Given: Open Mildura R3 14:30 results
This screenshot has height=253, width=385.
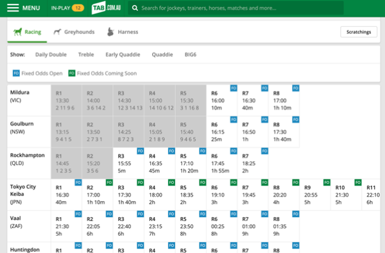Looking at the screenshot, I should pyautogui.click(x=128, y=101).
